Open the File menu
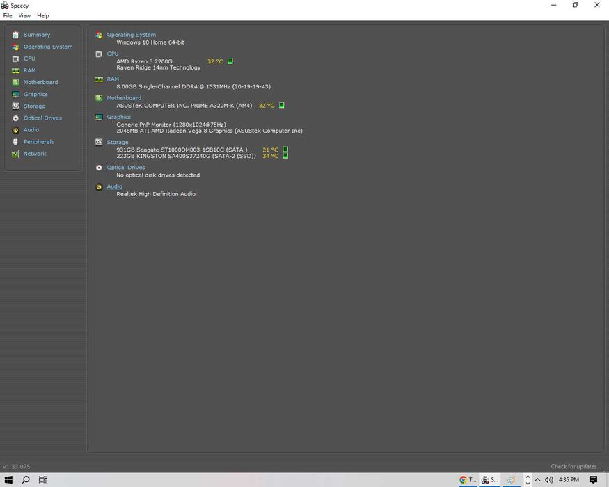Image resolution: width=609 pixels, height=487 pixels. coord(8,15)
